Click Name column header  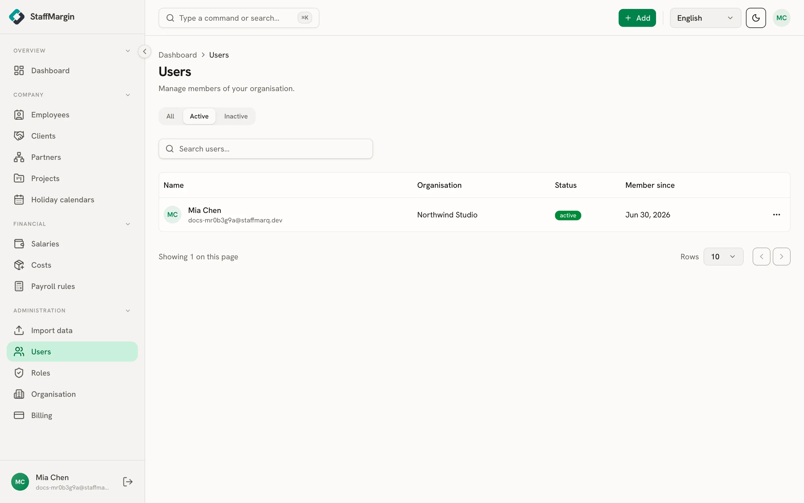[x=173, y=185]
